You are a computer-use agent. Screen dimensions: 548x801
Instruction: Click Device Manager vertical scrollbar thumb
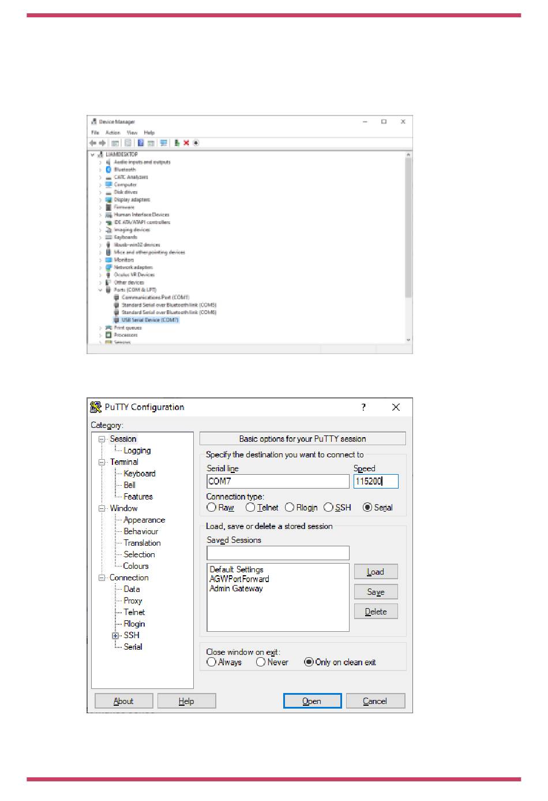point(408,228)
